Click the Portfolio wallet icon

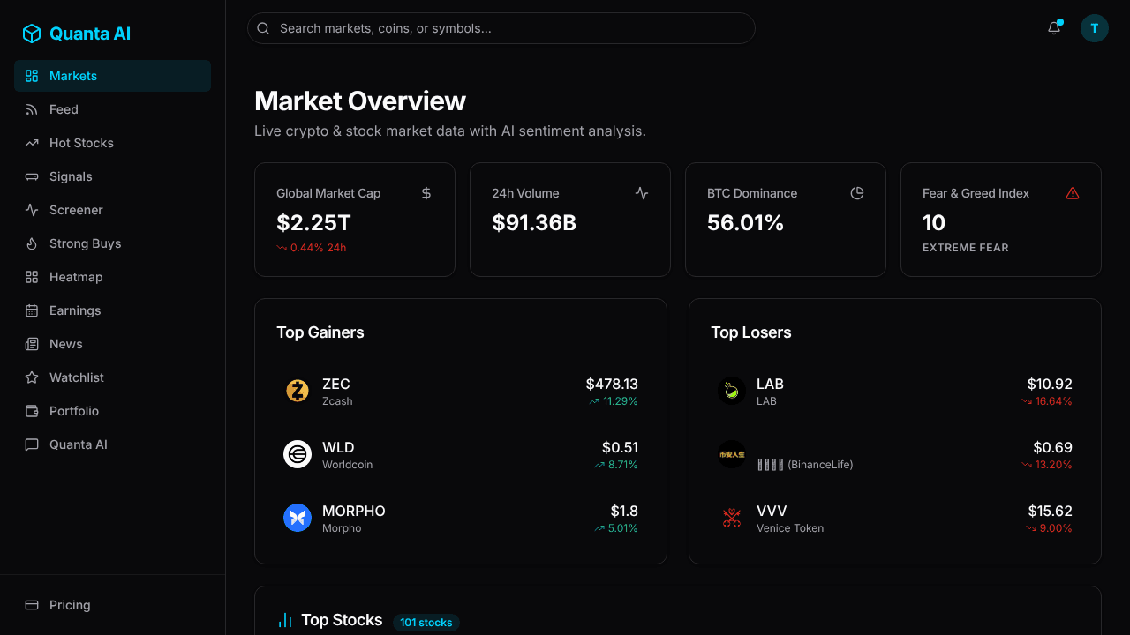tap(32, 411)
